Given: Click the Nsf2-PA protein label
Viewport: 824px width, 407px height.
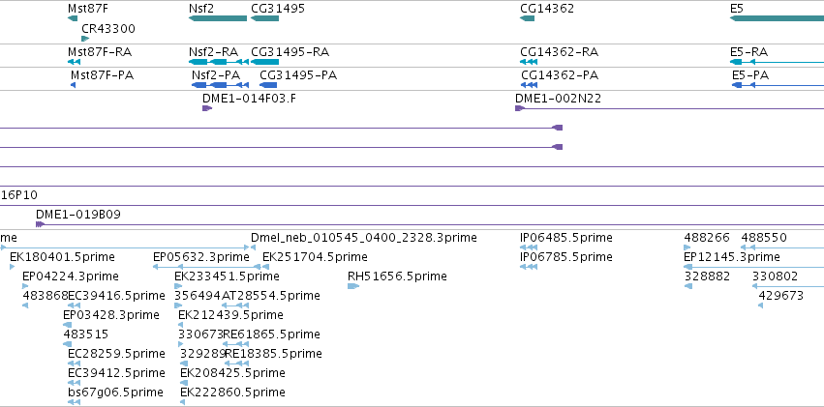Looking at the screenshot, I should 216,75.
